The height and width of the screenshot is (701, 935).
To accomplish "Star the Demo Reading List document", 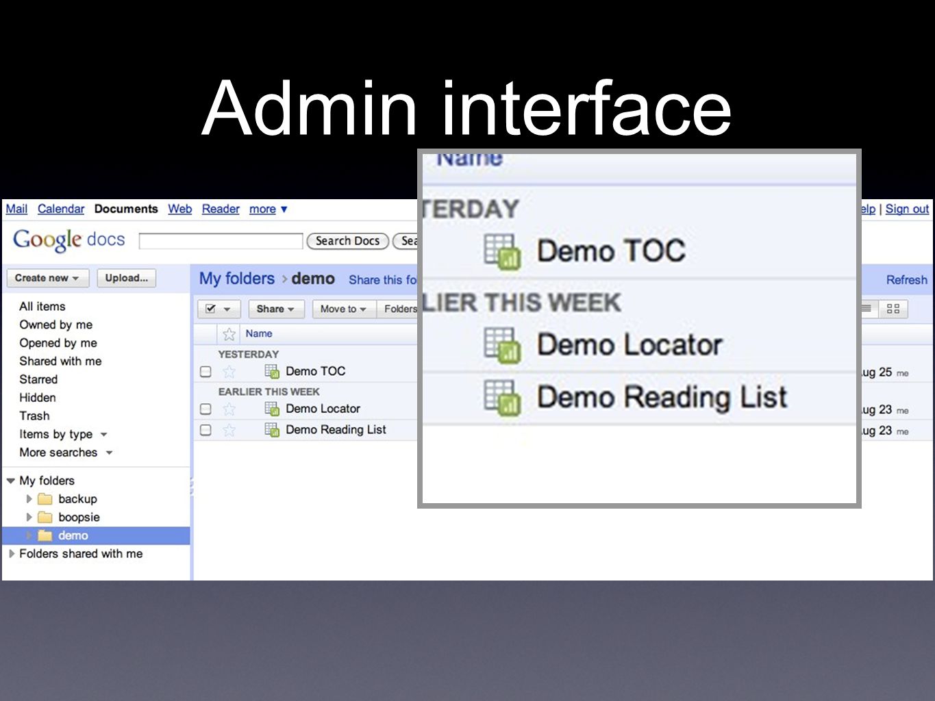I will click(x=229, y=430).
